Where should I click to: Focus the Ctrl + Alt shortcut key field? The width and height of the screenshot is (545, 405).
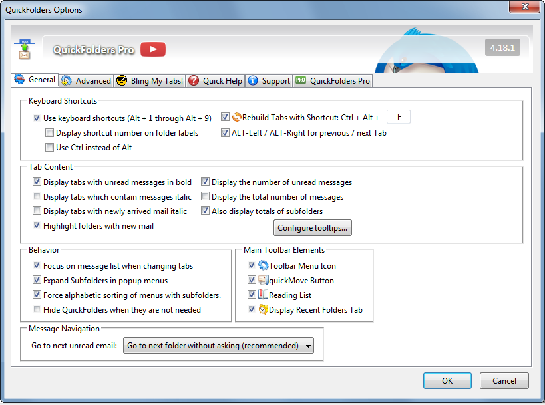[x=399, y=116]
